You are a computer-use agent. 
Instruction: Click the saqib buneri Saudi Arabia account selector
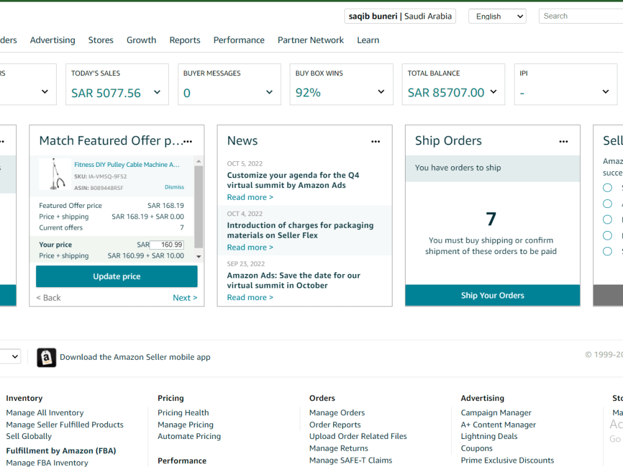[x=400, y=16]
